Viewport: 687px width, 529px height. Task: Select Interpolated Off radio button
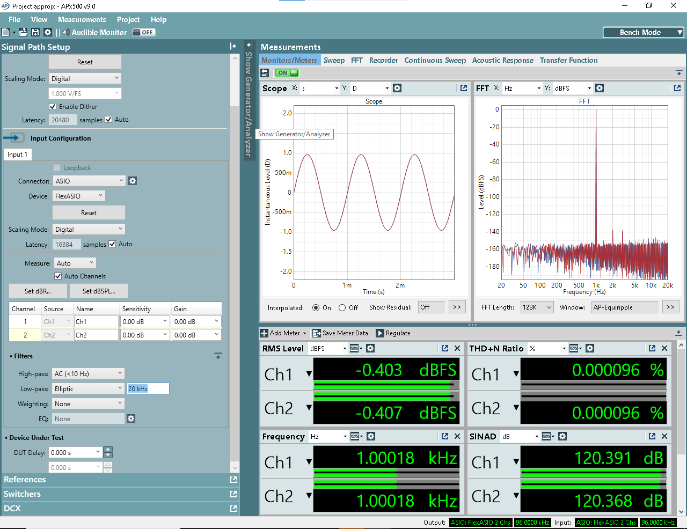coord(342,308)
